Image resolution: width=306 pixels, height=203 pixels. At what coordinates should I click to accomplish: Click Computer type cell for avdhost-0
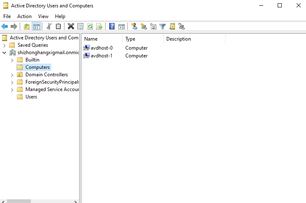click(x=136, y=48)
